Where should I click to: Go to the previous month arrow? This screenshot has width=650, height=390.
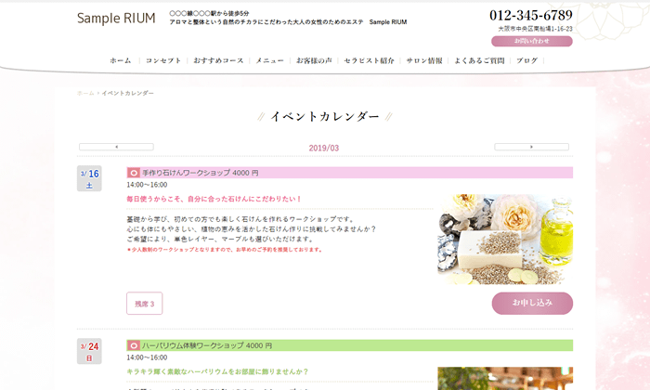click(x=116, y=147)
